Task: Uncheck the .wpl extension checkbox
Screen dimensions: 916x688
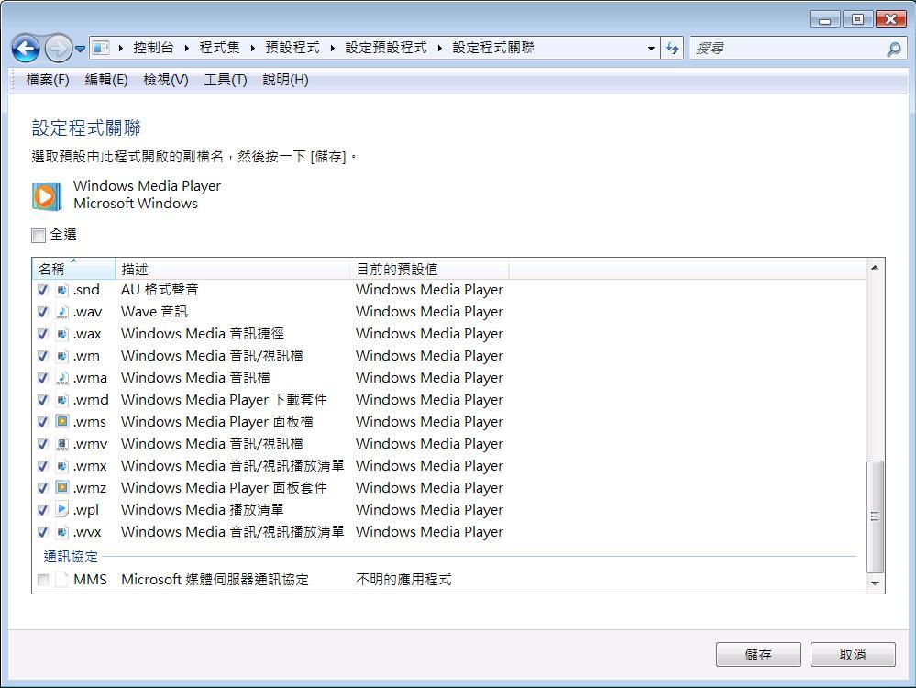Action: tap(43, 510)
